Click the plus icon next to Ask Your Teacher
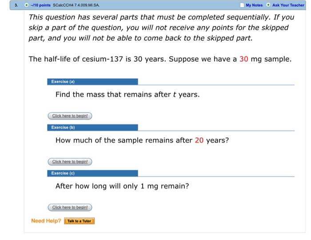Image resolution: width=311 pixels, height=240 pixels. pyautogui.click(x=268, y=5)
